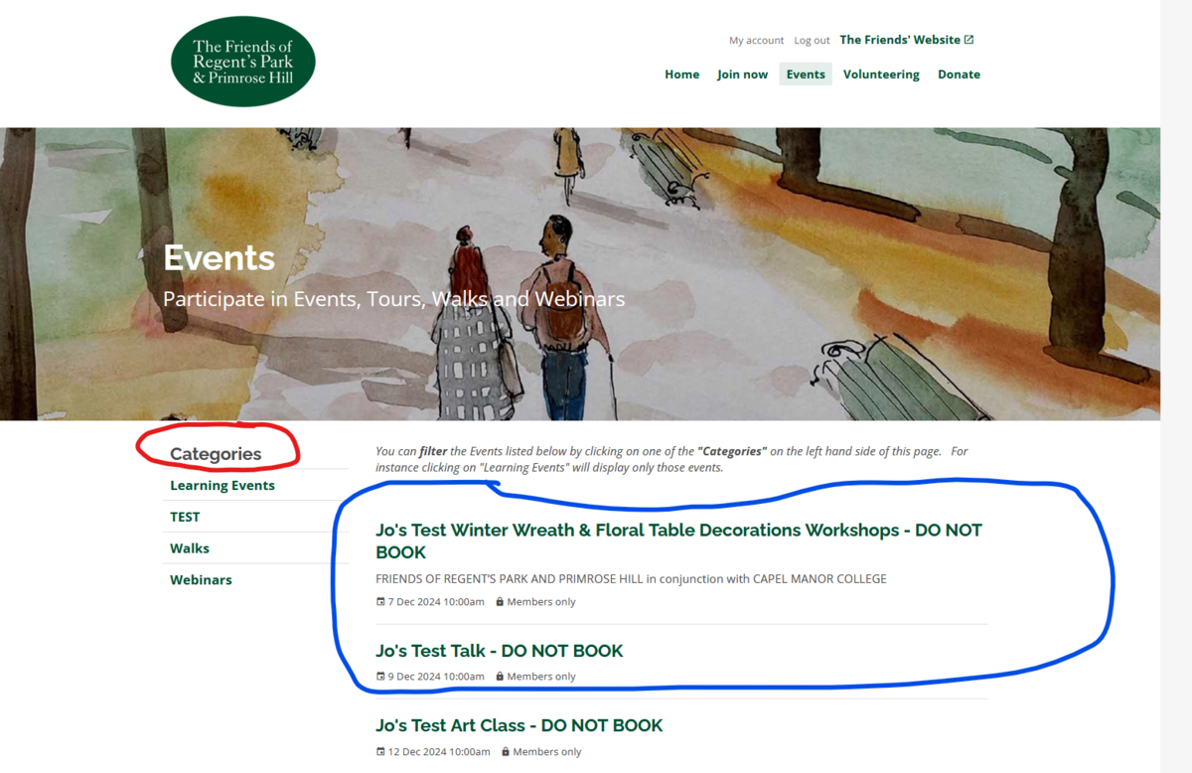Click 'Members only' under Jo's Test Talk
Screen dimensions: 1192x773
(x=541, y=677)
